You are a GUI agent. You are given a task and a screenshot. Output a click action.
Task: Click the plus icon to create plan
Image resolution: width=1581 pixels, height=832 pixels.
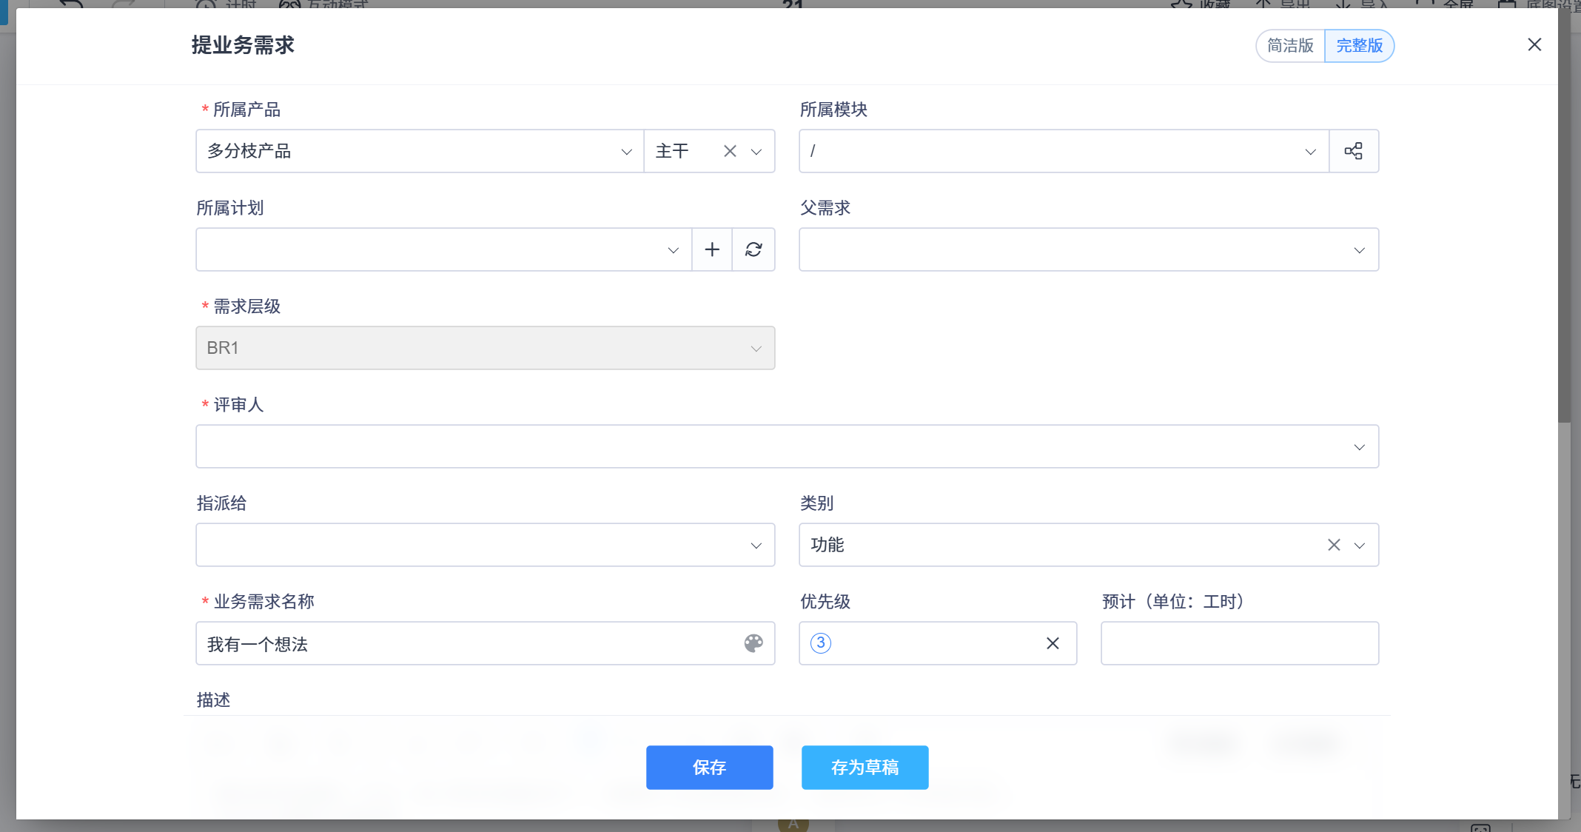tap(711, 249)
